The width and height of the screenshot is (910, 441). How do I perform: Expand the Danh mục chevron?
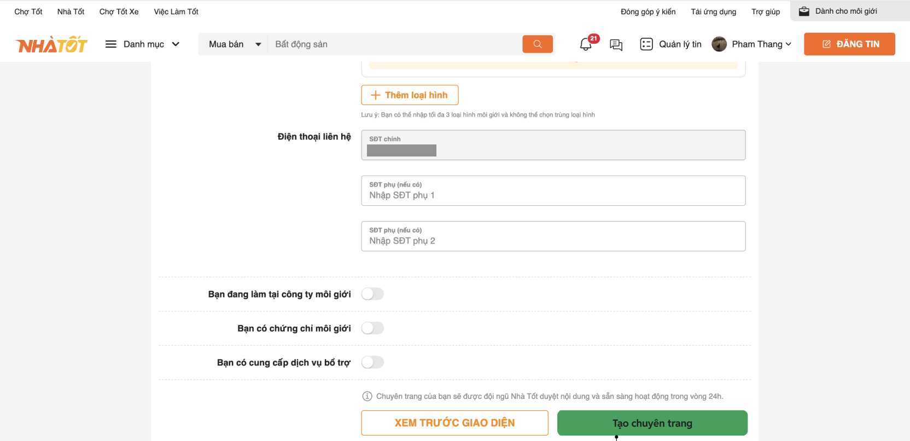point(176,44)
